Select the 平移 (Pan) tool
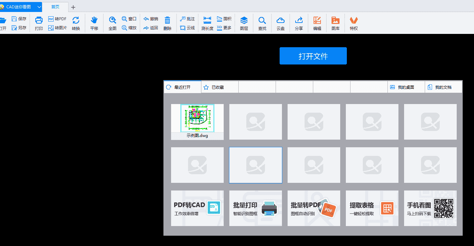This screenshot has height=246, width=474. tap(94, 23)
